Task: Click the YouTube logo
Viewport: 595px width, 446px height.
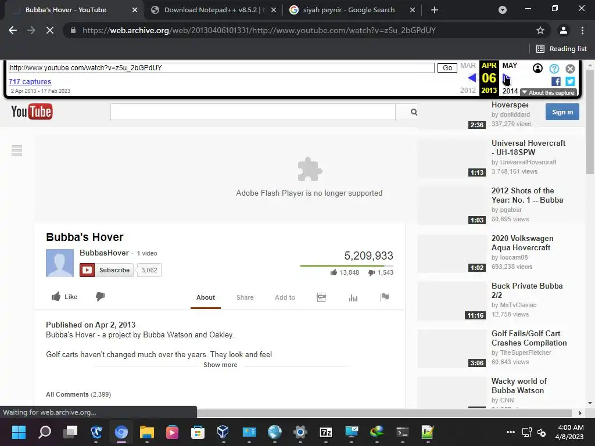Action: [32, 111]
